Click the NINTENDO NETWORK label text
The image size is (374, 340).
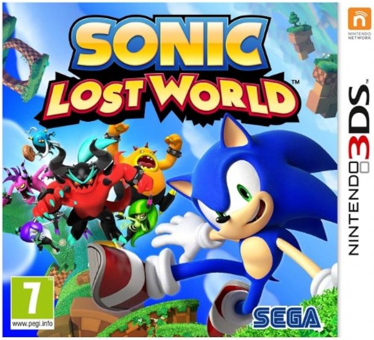[359, 36]
